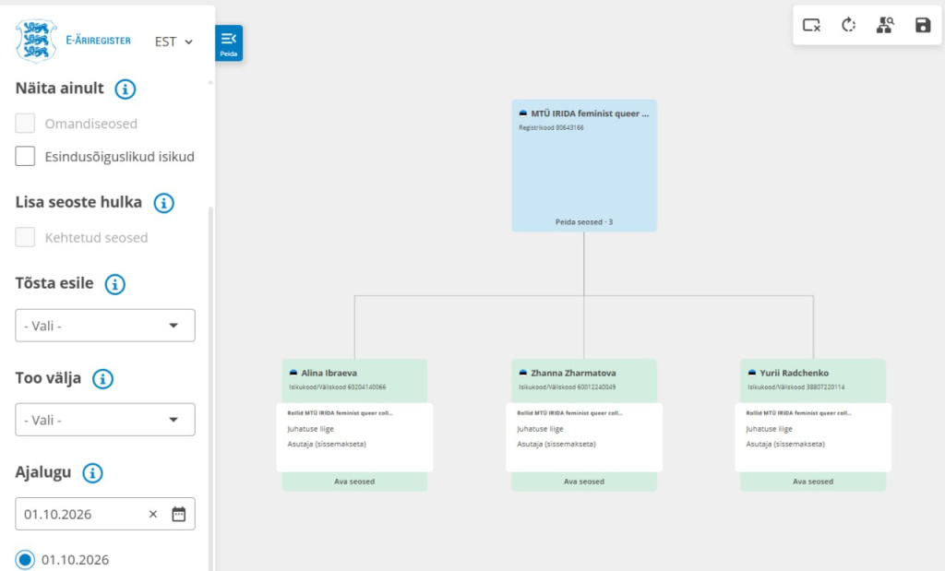Open the Ajalugu info icon
Image resolution: width=945 pixels, height=571 pixels.
click(93, 473)
